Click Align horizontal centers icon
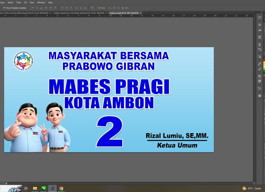 click(51, 8)
